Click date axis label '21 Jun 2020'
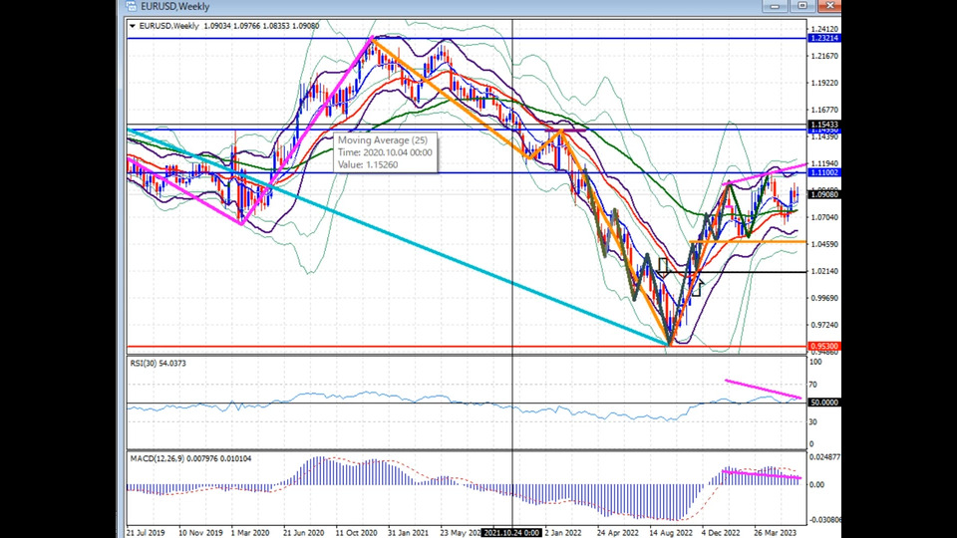The width and height of the screenshot is (957, 538). click(303, 532)
